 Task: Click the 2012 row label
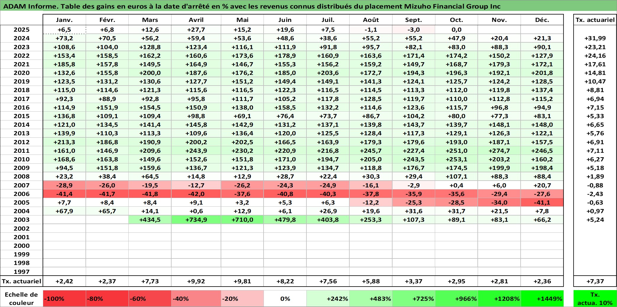22,142
